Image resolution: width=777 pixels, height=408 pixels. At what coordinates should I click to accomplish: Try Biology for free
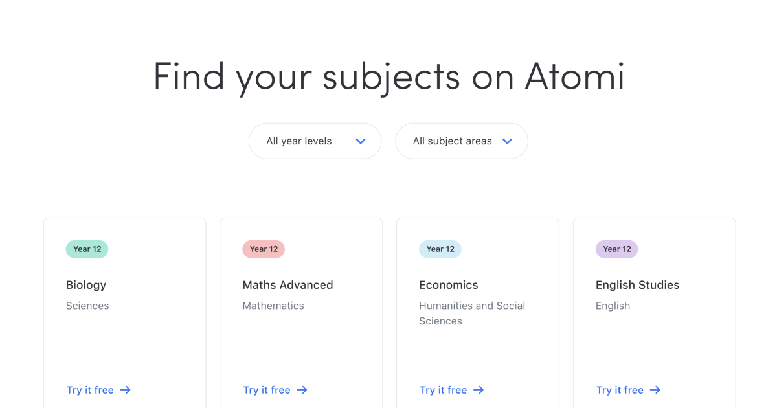pos(90,390)
